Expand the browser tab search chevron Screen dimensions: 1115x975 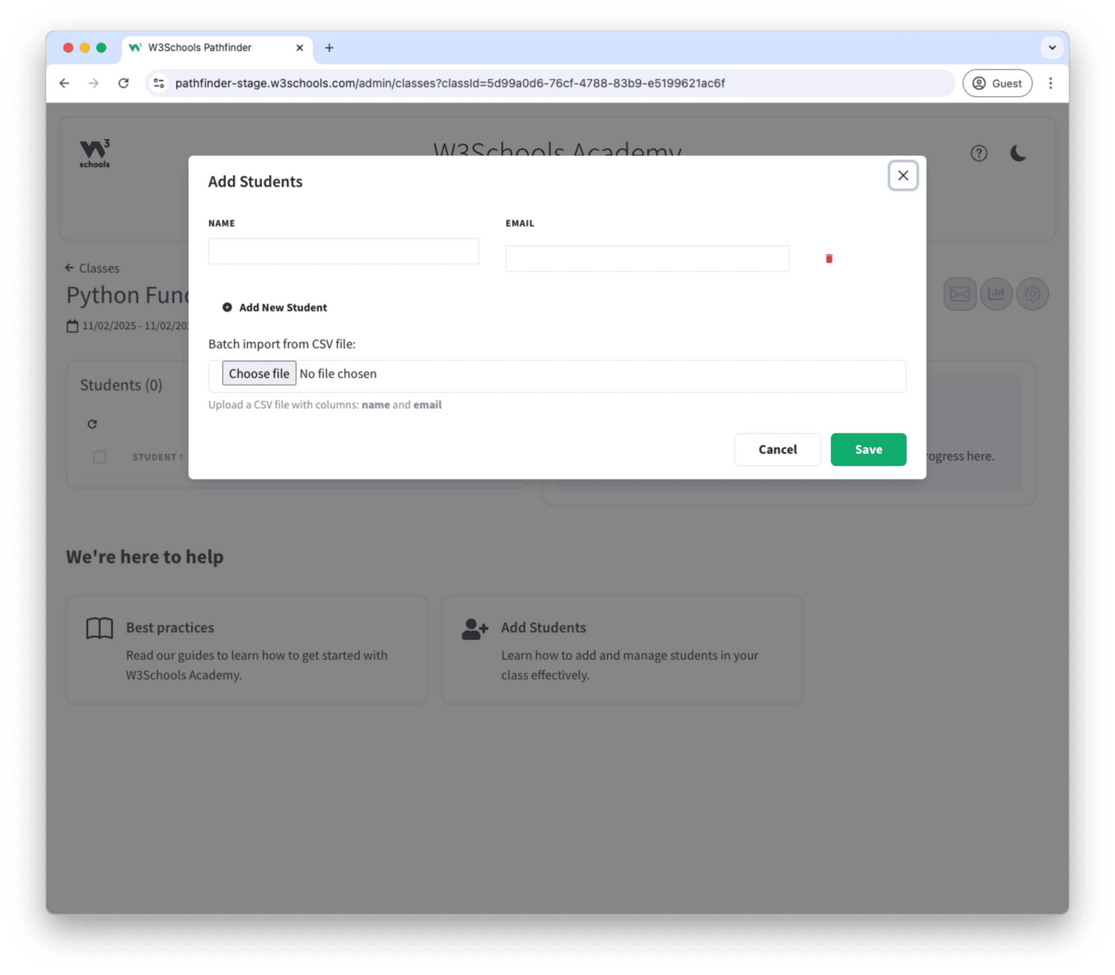tap(1052, 48)
